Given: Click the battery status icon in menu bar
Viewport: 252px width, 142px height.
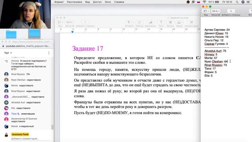Looking at the screenshot, I should 217,2.
